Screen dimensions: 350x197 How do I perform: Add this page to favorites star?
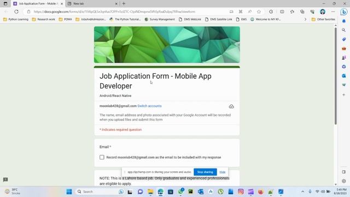(259, 11)
